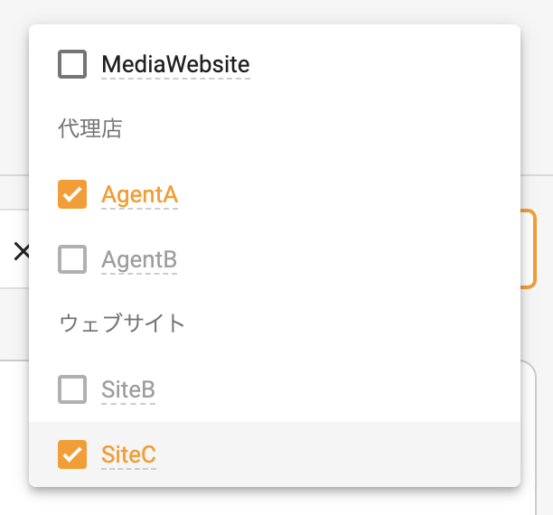The width and height of the screenshot is (553, 515).
Task: Uncheck the orange AgentA checkbox
Action: pos(72,194)
